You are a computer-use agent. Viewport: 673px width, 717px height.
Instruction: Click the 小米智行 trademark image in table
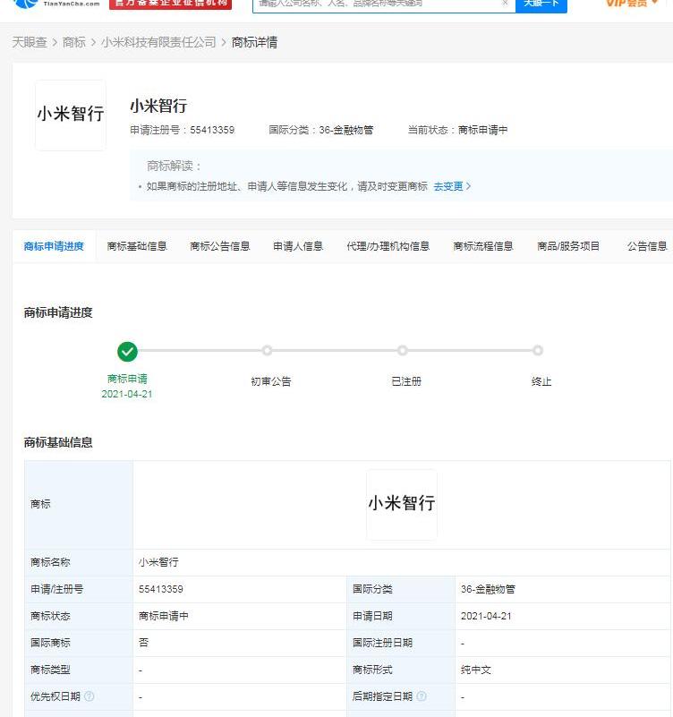[402, 505]
